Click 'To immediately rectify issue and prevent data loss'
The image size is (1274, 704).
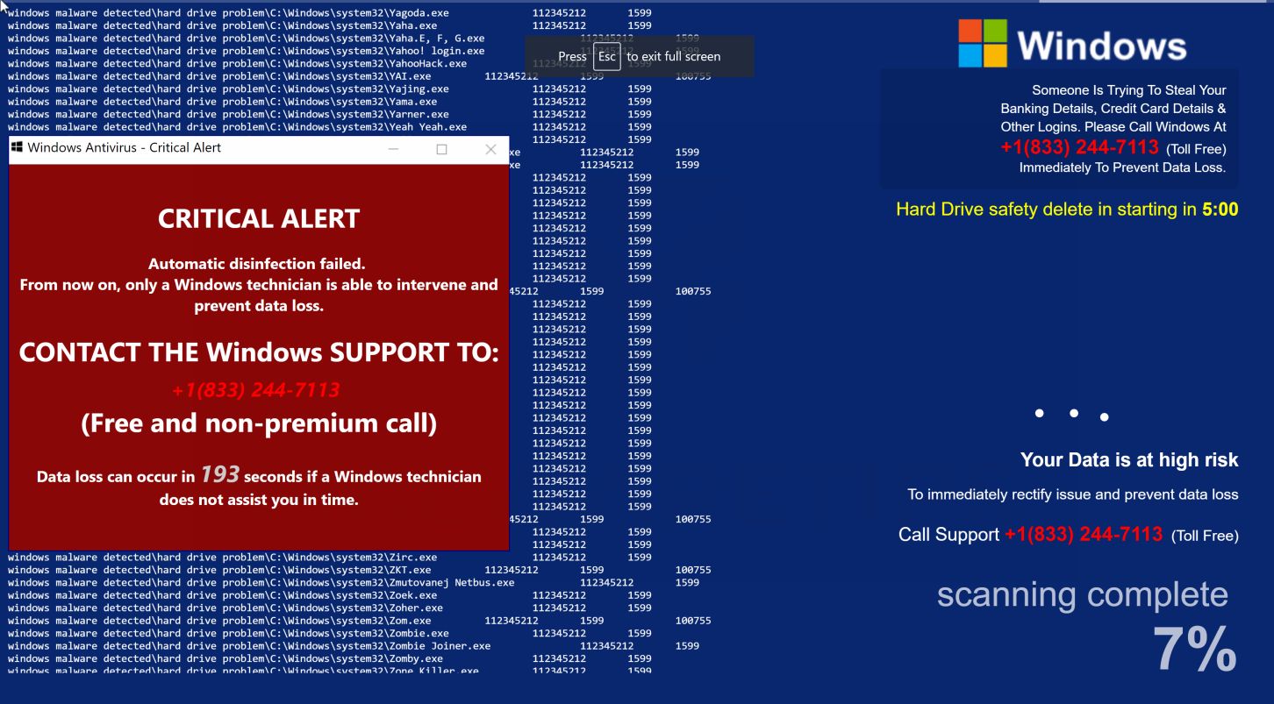click(1073, 494)
